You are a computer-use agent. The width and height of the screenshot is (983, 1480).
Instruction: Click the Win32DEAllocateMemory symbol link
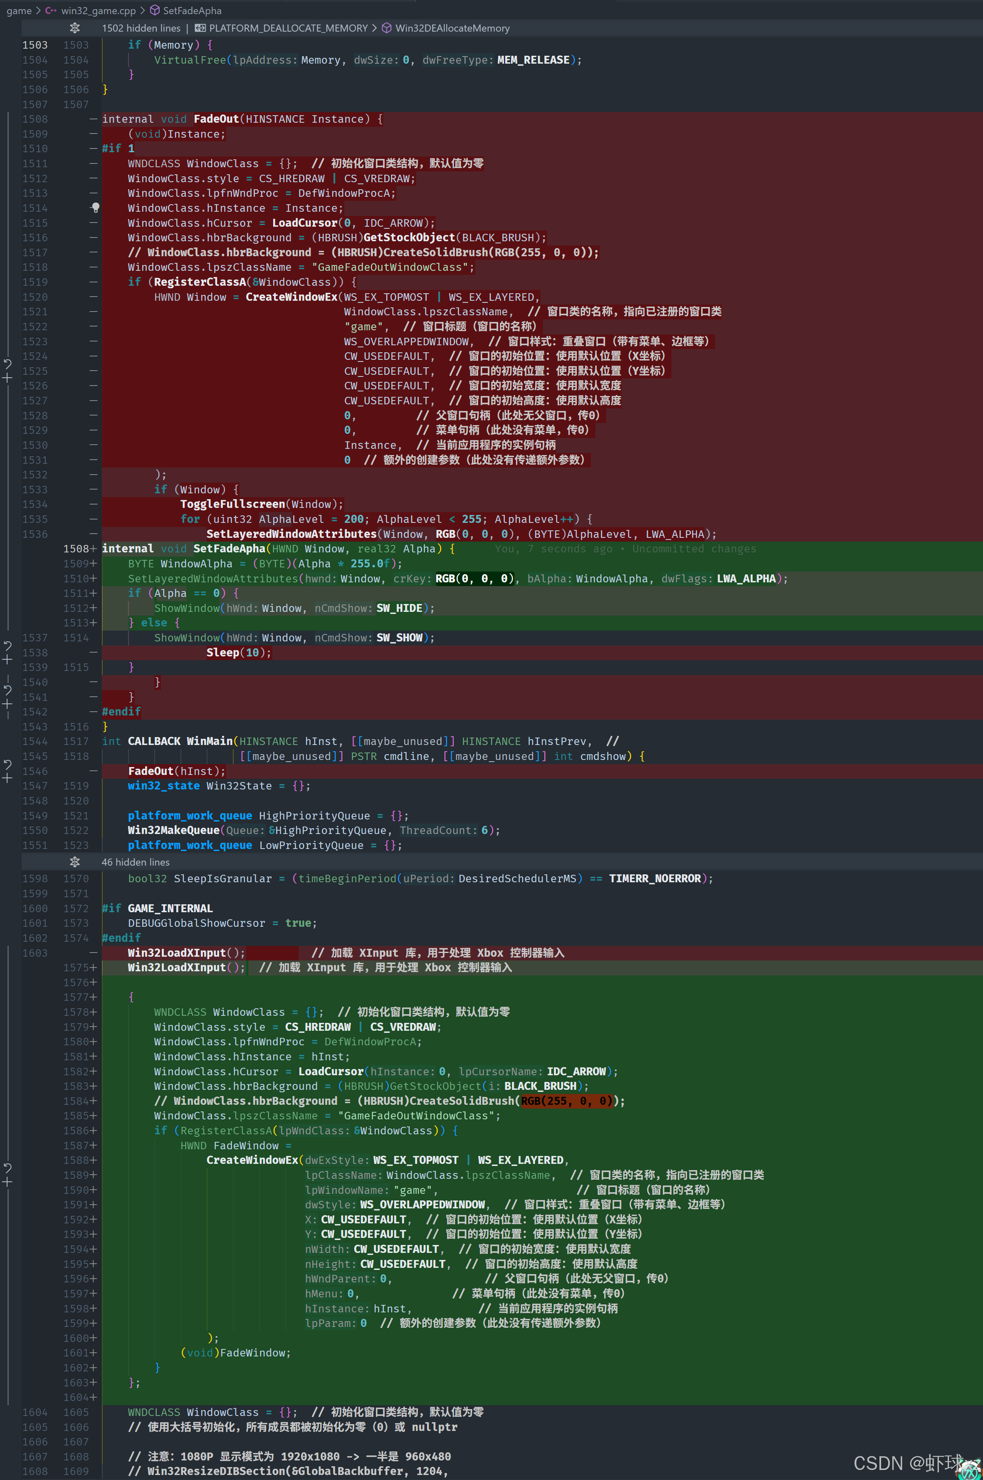pos(452,28)
